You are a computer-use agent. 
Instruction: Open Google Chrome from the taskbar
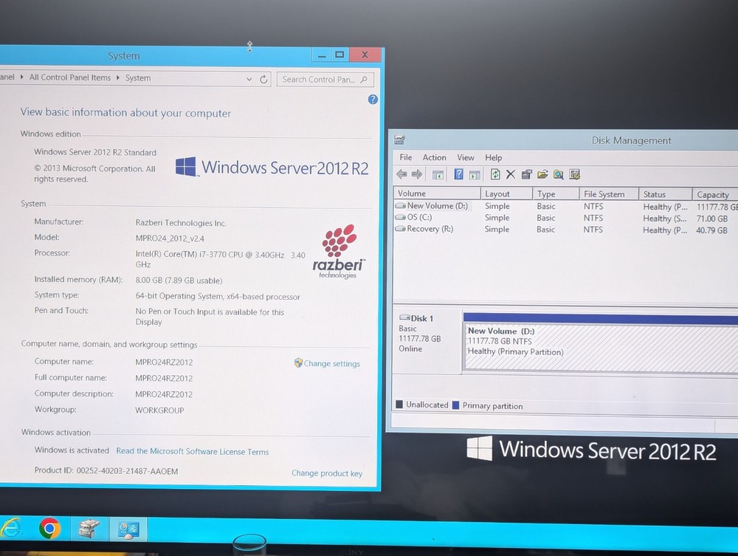click(x=50, y=528)
